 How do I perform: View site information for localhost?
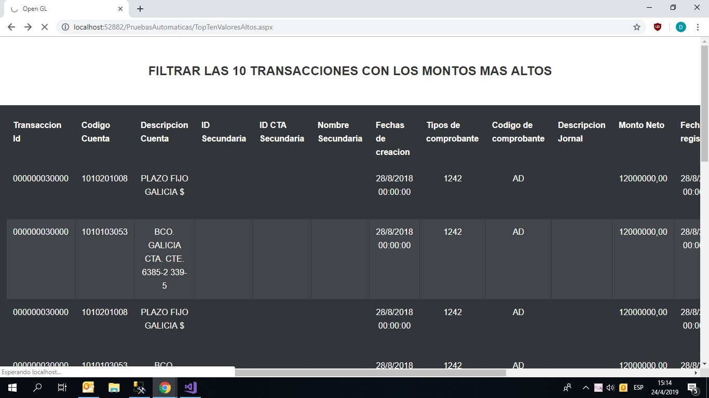click(65, 27)
